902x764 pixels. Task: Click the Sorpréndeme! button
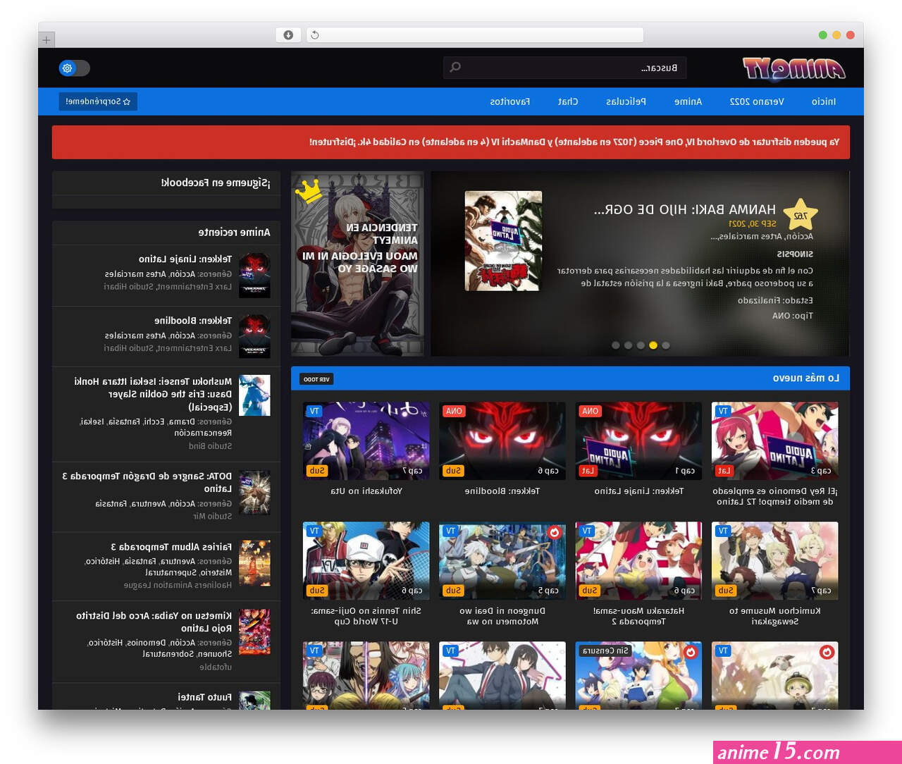click(98, 101)
